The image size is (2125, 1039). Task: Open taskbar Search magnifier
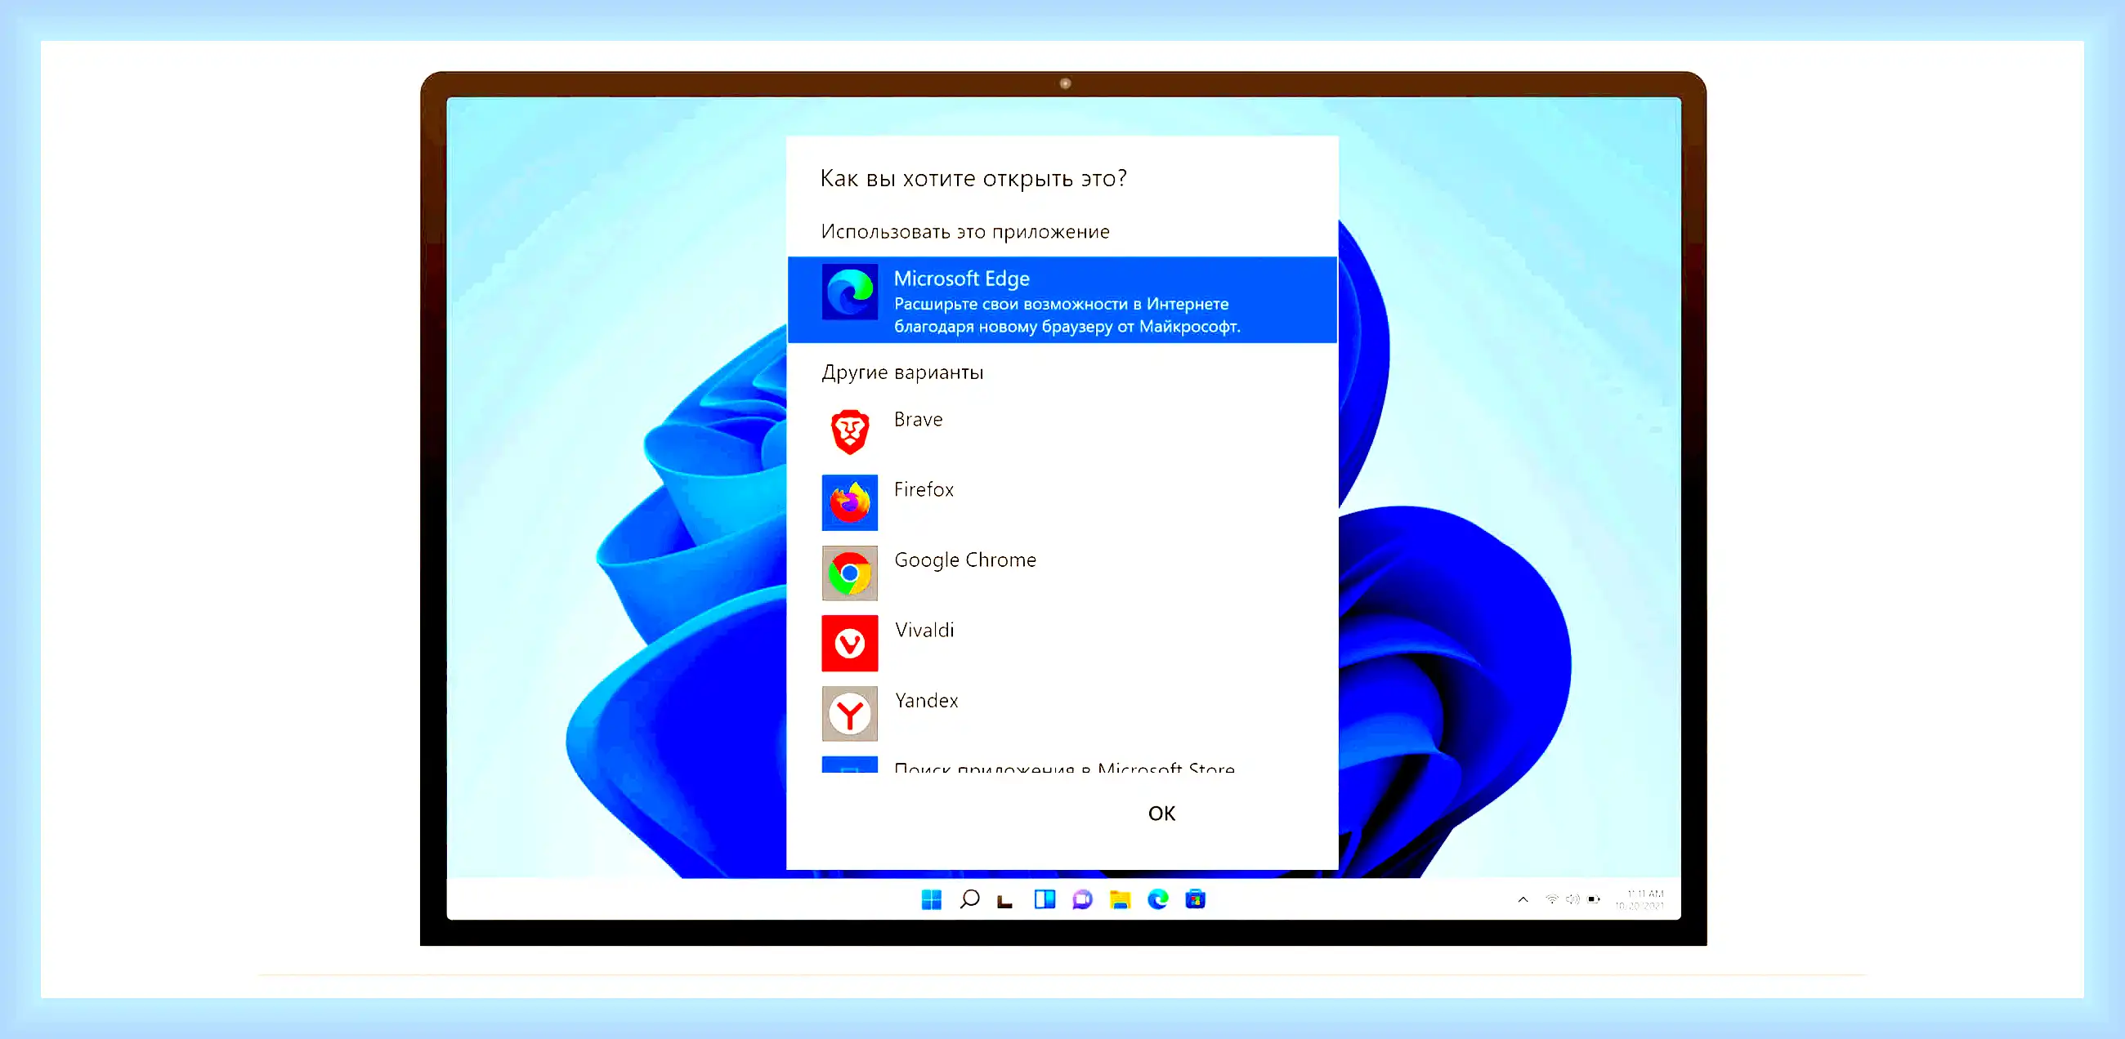pyautogui.click(x=970, y=899)
